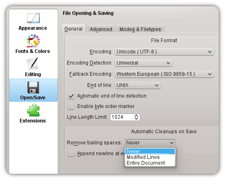Open the Encoding dropdown showing Unicode UTF-8
The image size is (225, 180).
pyautogui.click(x=164, y=52)
